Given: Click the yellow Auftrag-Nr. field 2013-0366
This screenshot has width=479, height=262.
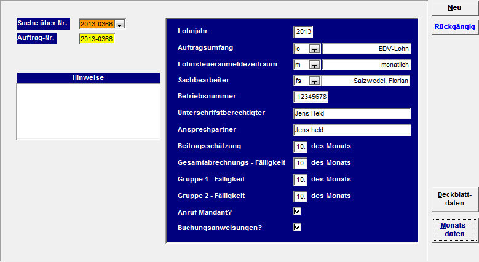Looking at the screenshot, I should click(x=97, y=39).
